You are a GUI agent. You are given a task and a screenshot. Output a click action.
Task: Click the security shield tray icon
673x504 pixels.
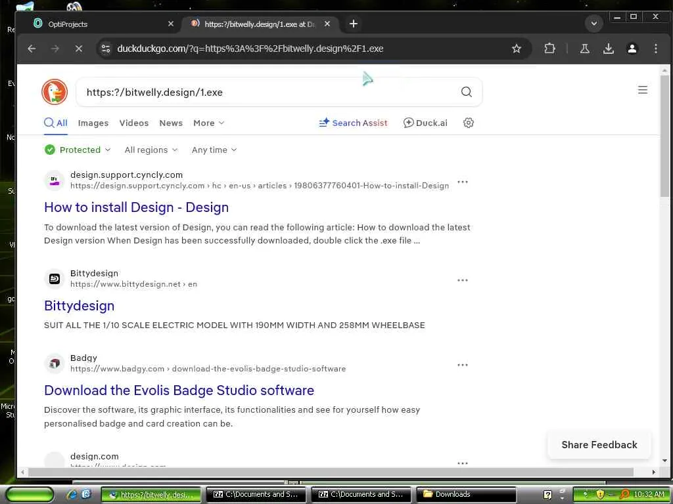click(599, 494)
